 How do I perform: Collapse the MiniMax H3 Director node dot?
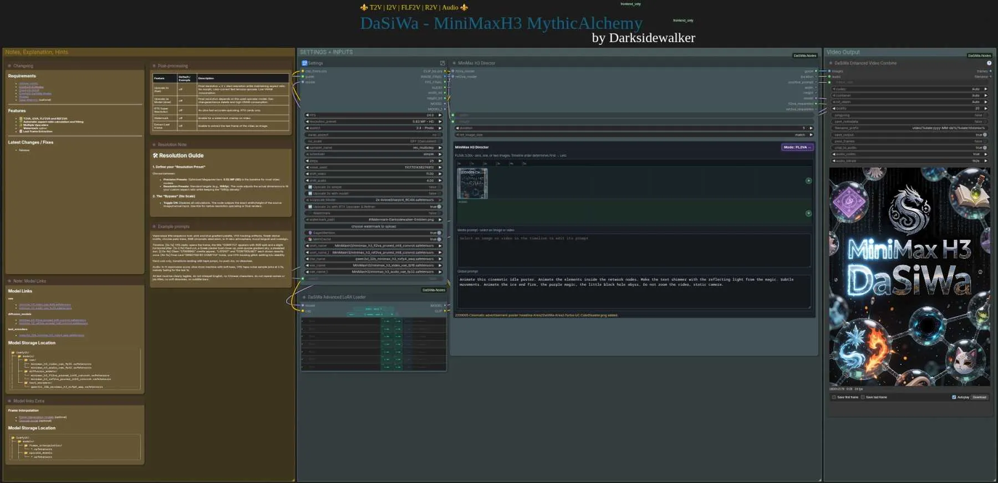point(454,63)
